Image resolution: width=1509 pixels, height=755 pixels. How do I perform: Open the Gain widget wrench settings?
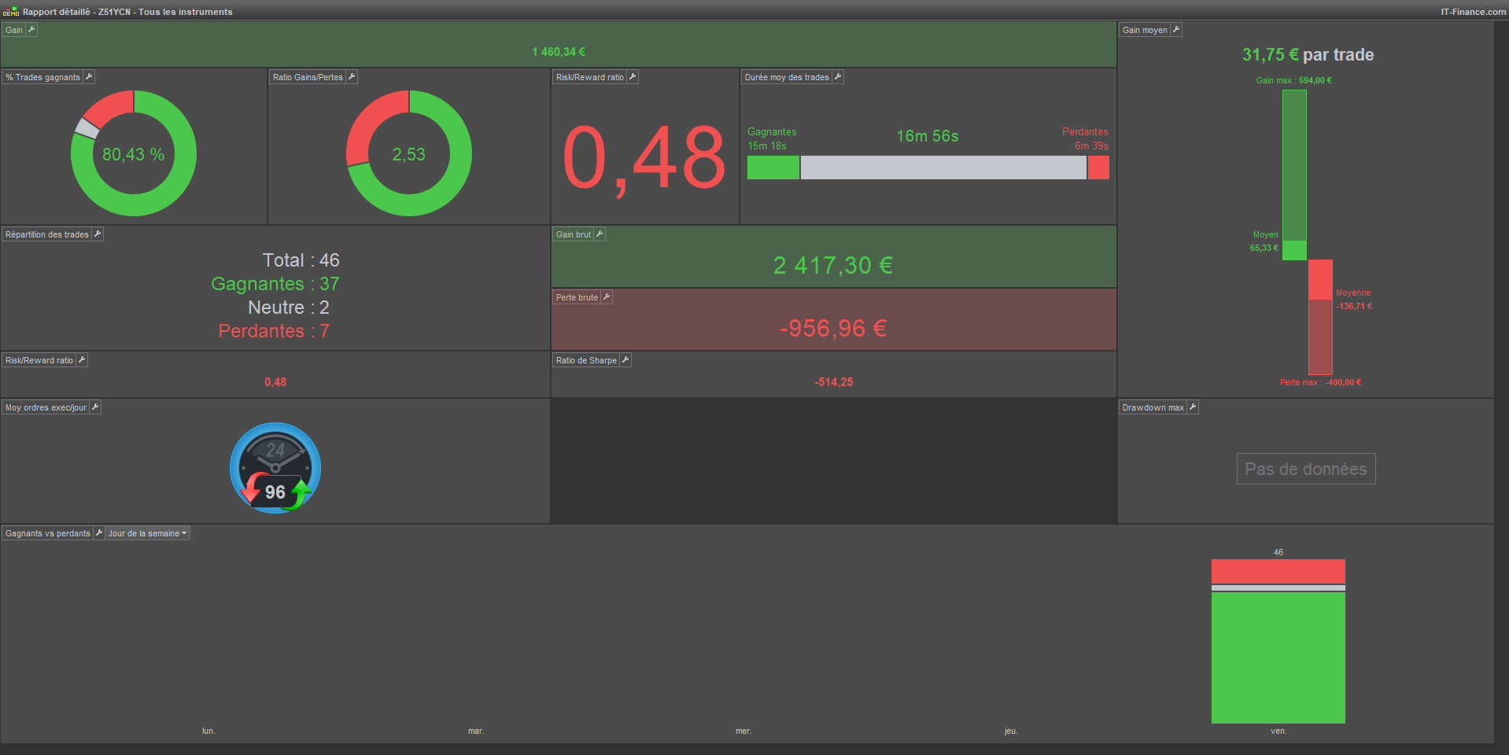point(31,29)
